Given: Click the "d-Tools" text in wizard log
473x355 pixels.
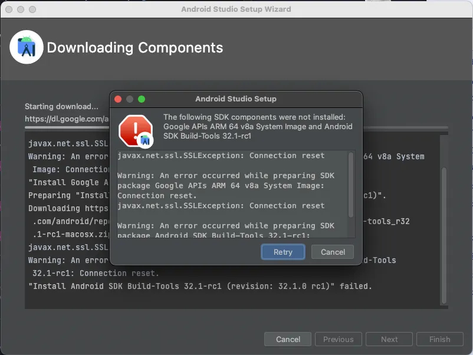Looking at the screenshot, I should [380, 260].
